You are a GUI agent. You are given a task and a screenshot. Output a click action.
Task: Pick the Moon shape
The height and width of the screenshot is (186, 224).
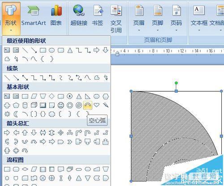click(16, 114)
